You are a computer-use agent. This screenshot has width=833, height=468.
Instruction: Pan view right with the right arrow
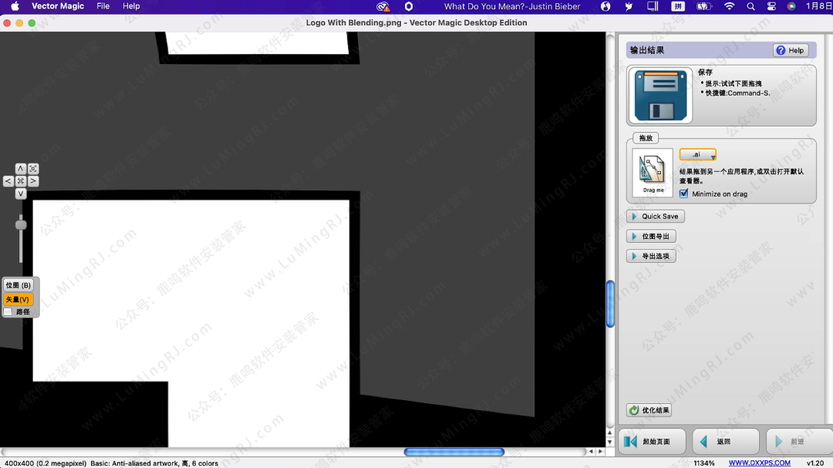[33, 181]
